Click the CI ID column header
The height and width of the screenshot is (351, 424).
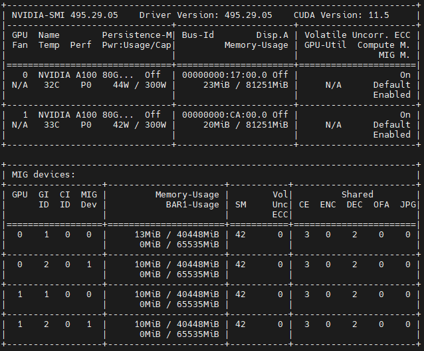pyautogui.click(x=65, y=199)
